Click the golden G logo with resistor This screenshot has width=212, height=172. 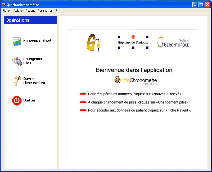click(x=93, y=42)
